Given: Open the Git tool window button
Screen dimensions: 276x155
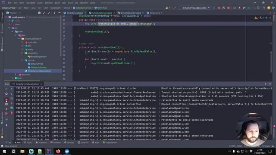Looking at the screenshot, I should [x=8, y=143].
